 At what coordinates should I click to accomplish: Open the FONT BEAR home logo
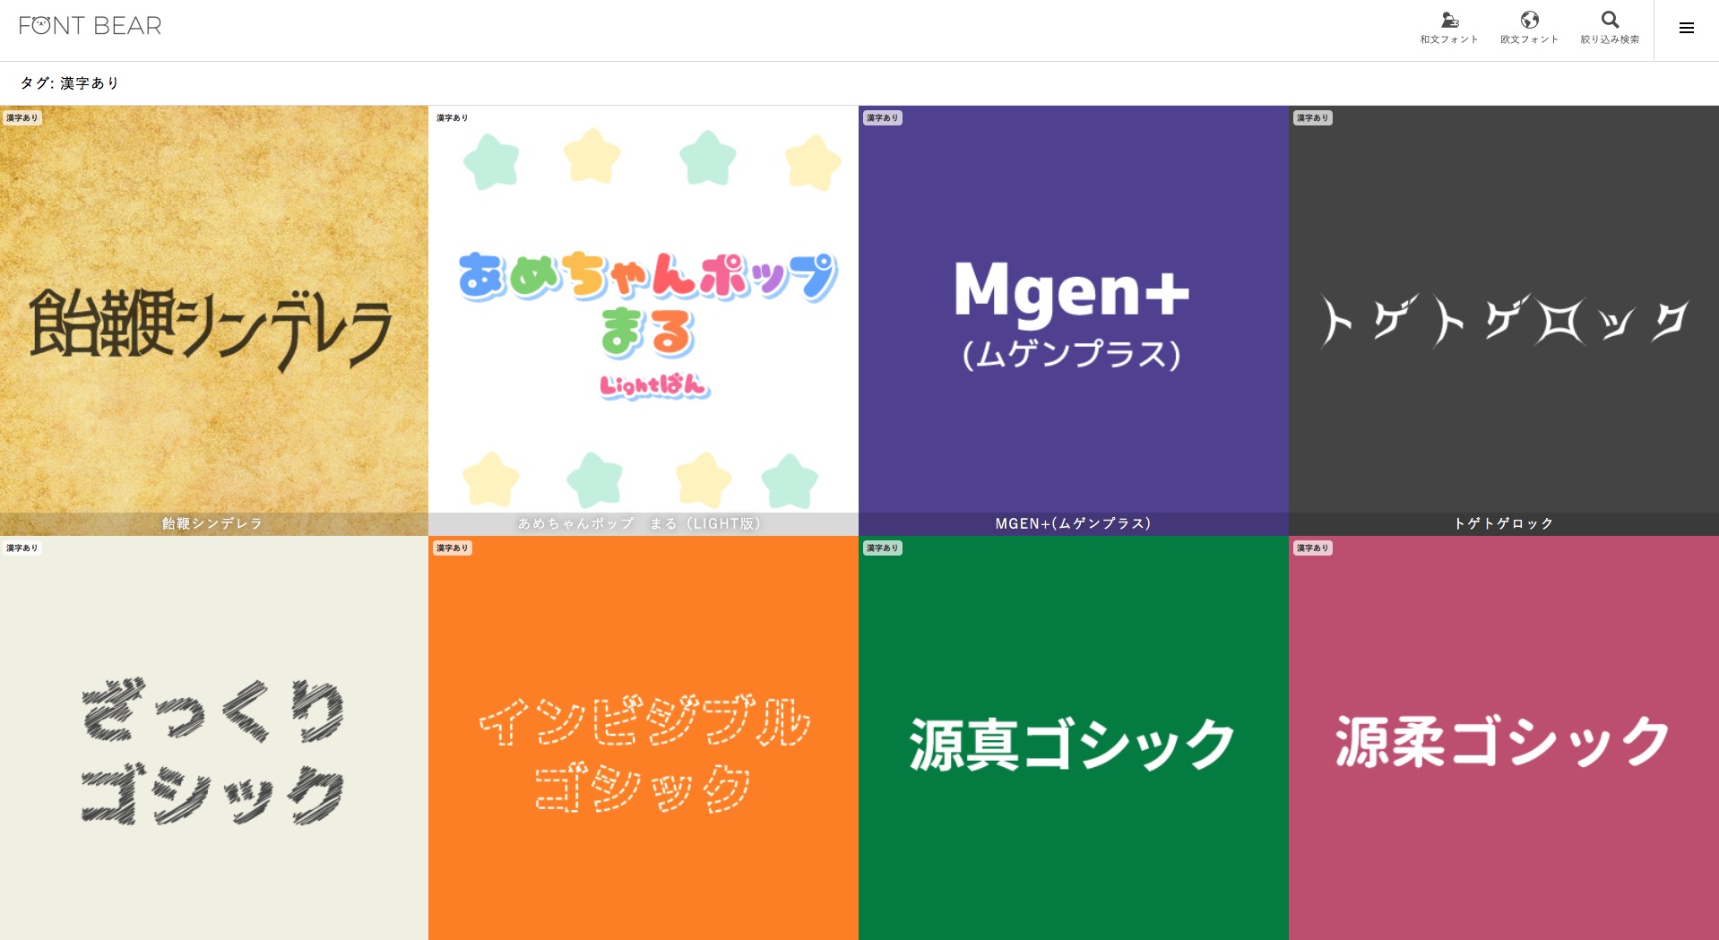(x=90, y=26)
